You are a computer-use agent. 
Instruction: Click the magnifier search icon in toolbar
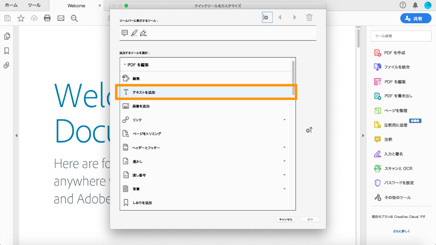tap(74, 18)
